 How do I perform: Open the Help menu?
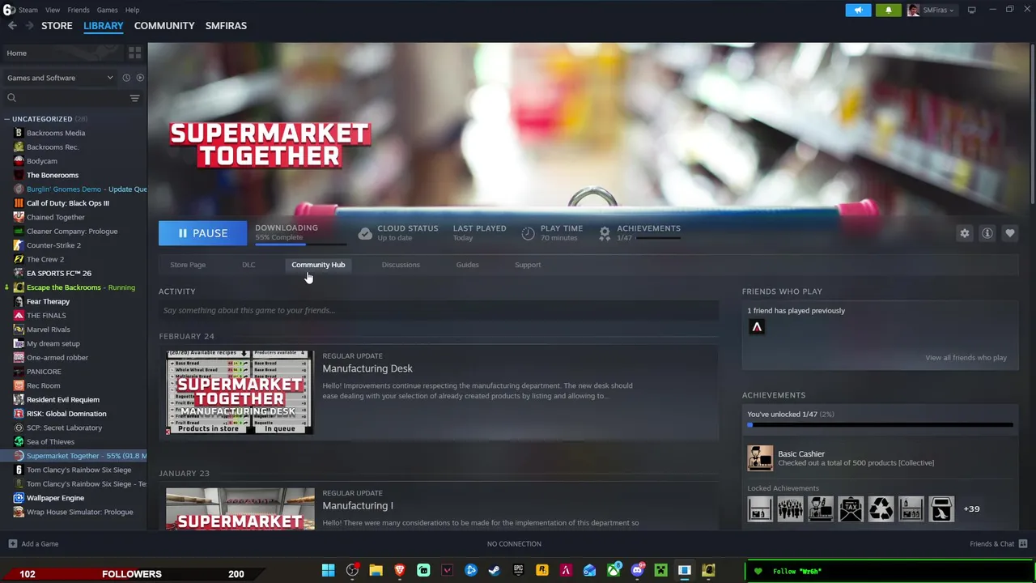pos(132,10)
